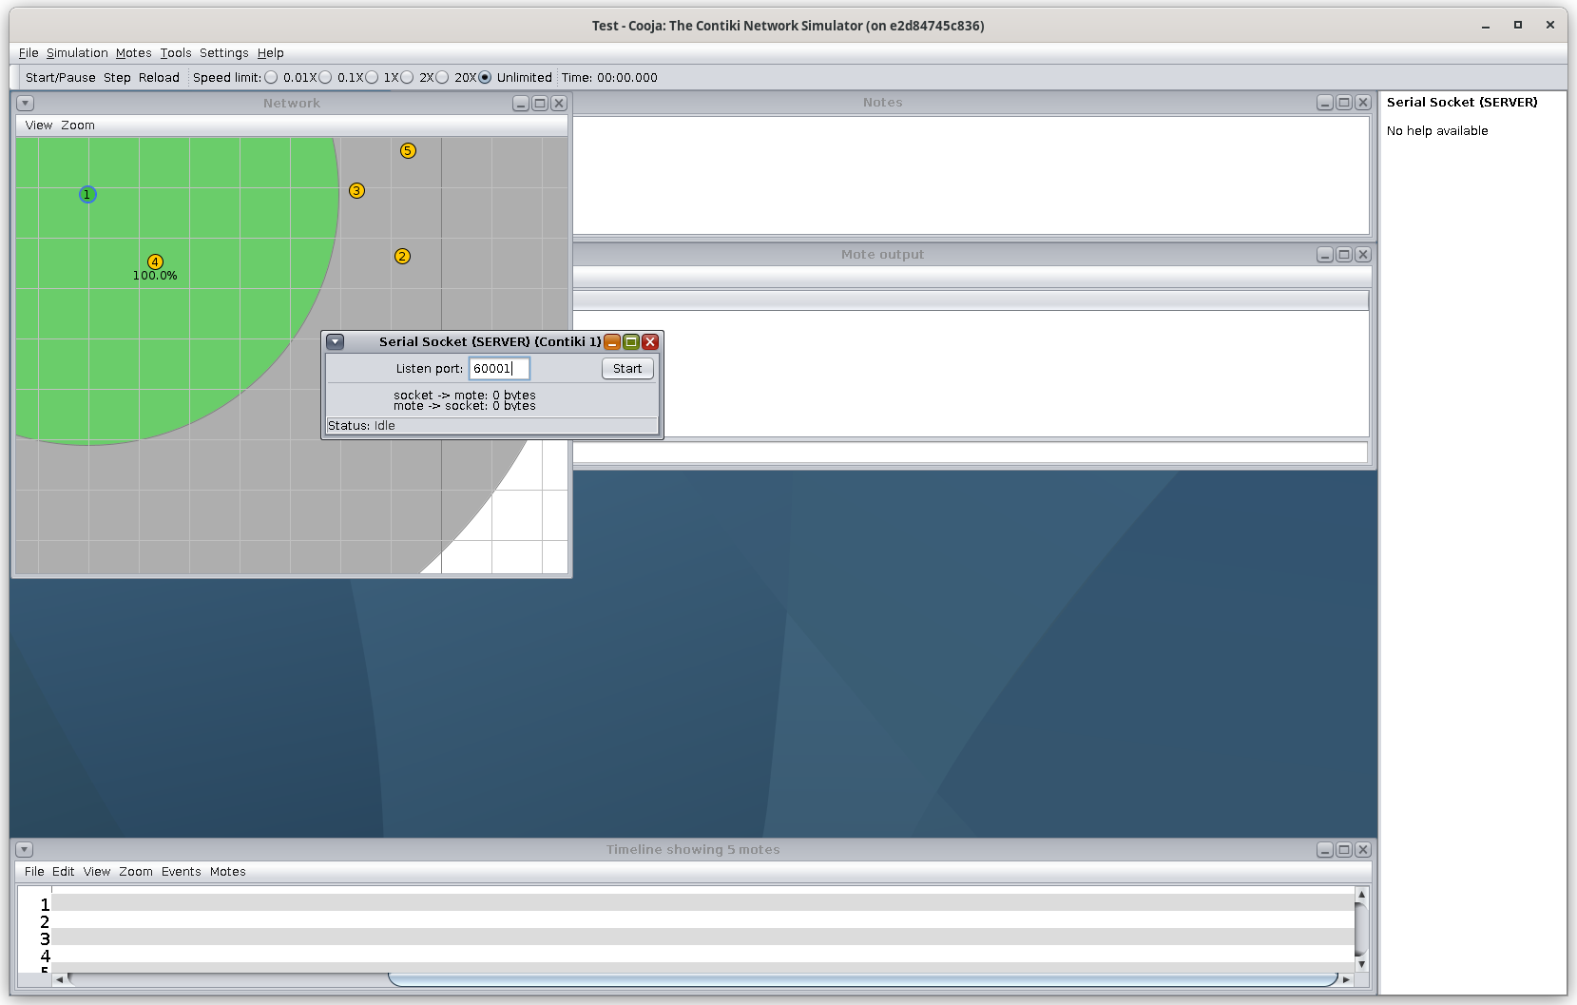Close the Notes panel
This screenshot has width=1577, height=1005.
coord(1363,102)
